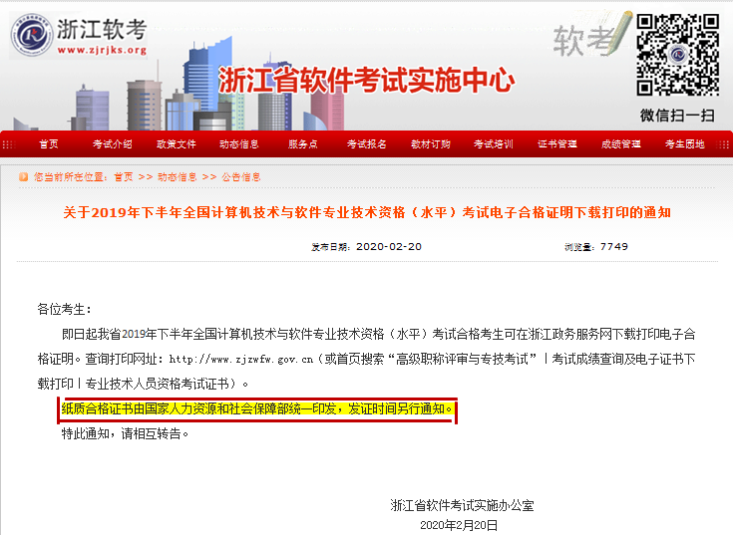The width and height of the screenshot is (733, 535).
Task: Click the 公告信息 breadcrumb link
Action: click(240, 177)
